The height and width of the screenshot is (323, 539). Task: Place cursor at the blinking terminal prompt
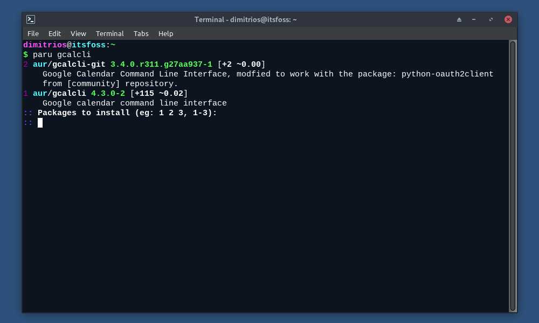pos(40,123)
